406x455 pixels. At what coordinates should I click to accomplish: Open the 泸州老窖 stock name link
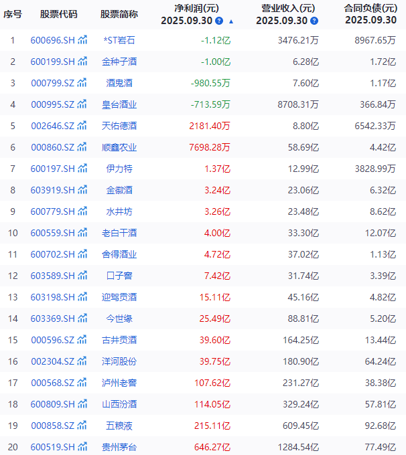coord(119,383)
